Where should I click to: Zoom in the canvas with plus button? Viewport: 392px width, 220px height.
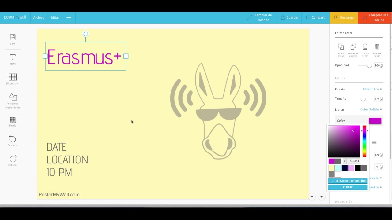click(x=321, y=197)
